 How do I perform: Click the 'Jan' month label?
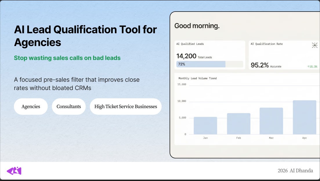(x=205, y=138)
